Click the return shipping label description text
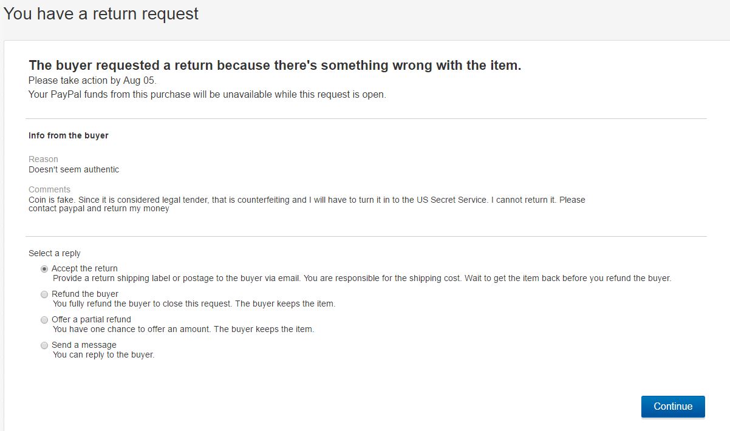The width and height of the screenshot is (730, 431). 361,279
